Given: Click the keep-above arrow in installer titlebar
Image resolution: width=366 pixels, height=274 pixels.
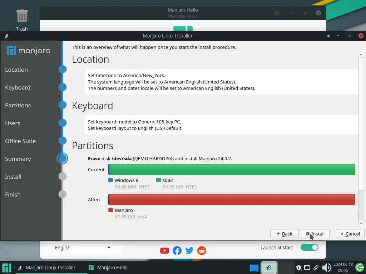Looking at the screenshot, I should click(x=328, y=36).
